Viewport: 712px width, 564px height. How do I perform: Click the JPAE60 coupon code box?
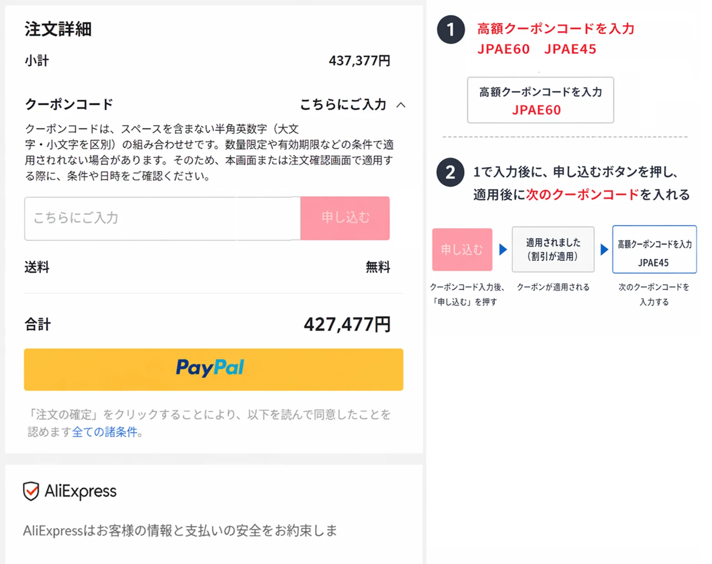(x=540, y=100)
